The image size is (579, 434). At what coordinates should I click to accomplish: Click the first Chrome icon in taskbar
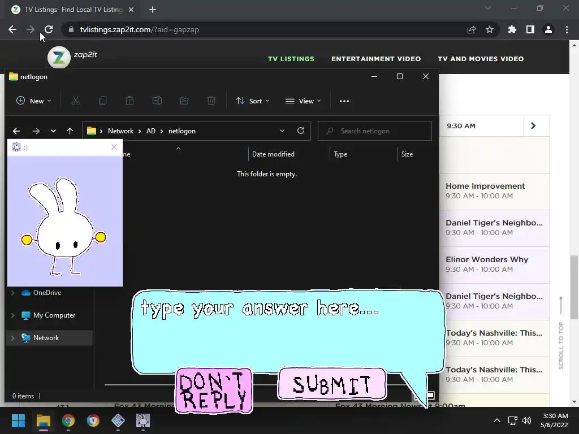(x=68, y=420)
